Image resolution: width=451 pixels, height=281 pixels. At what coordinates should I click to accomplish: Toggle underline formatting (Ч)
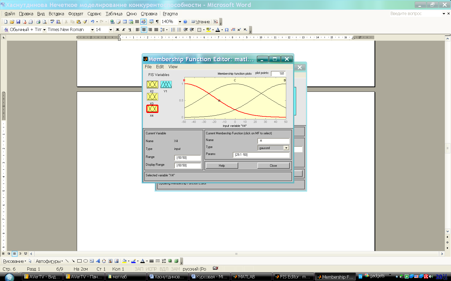130,30
